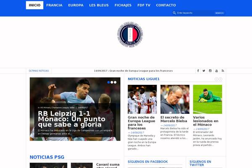Click the Marcelo Bielsa photo thumbnail
252x168 pixels.
click(x=175, y=100)
